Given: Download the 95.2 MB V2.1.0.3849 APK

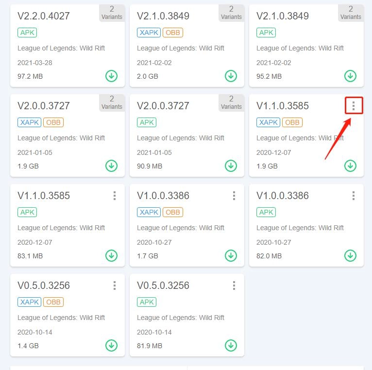Looking at the screenshot, I should click(350, 76).
